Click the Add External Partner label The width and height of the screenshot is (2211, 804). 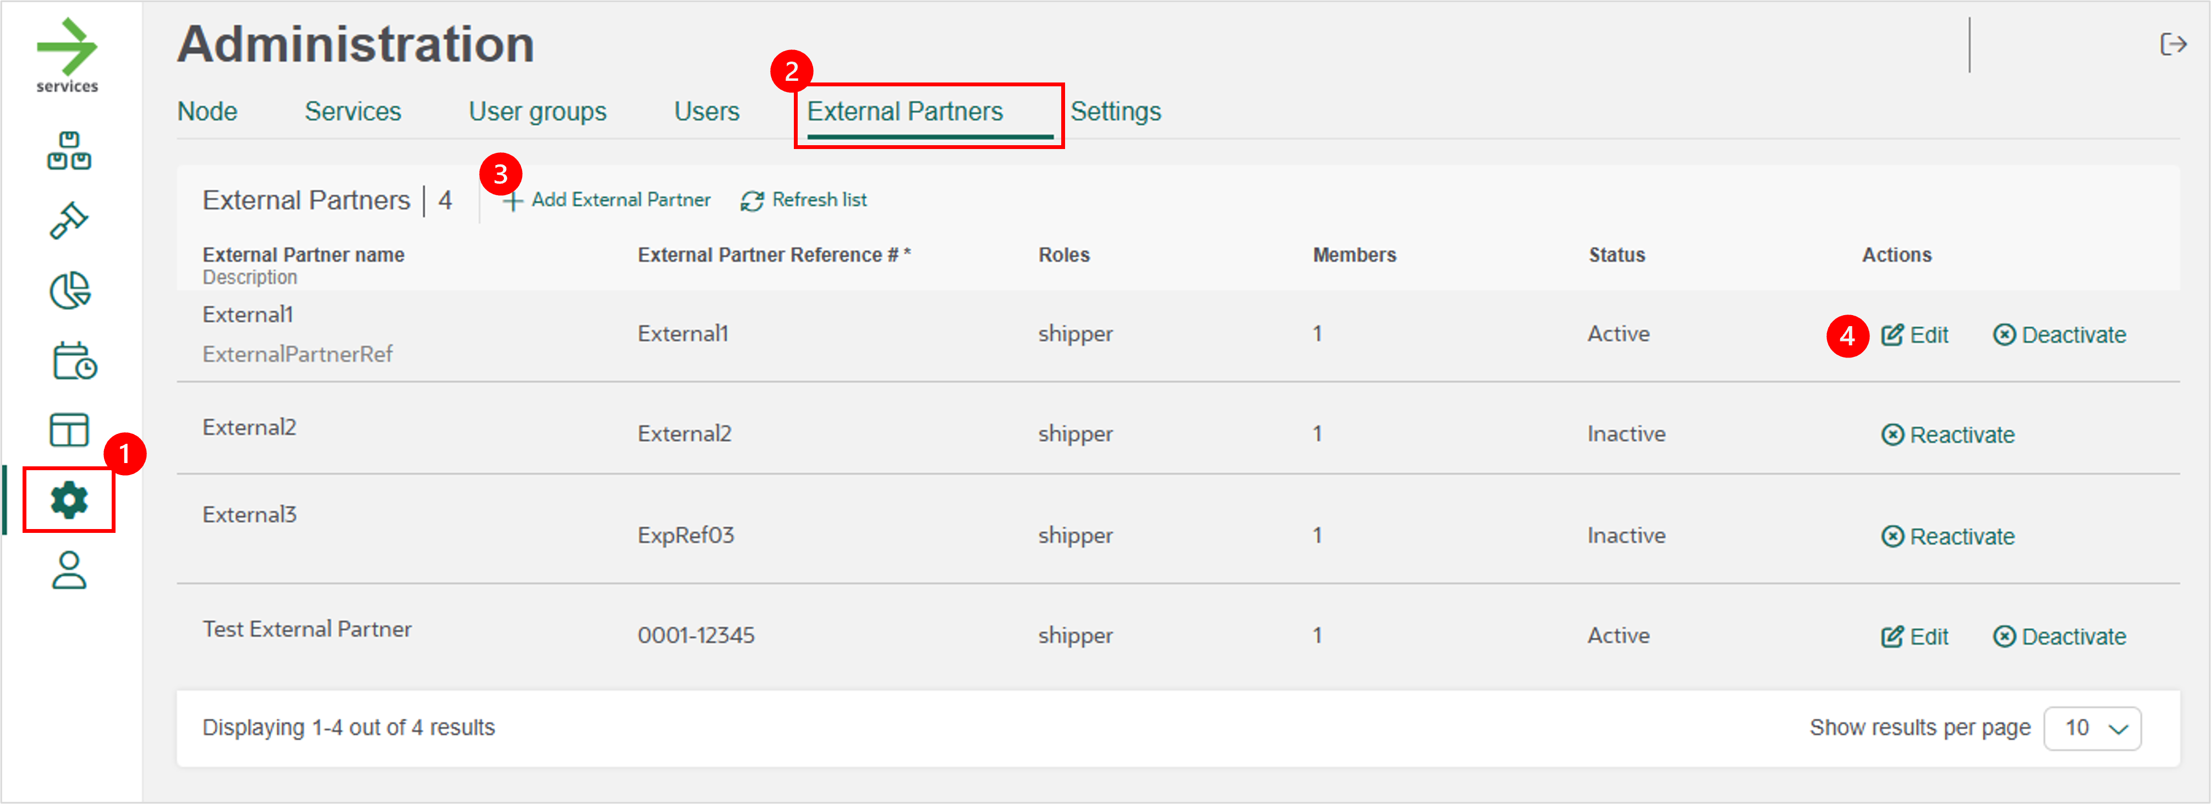tap(621, 200)
